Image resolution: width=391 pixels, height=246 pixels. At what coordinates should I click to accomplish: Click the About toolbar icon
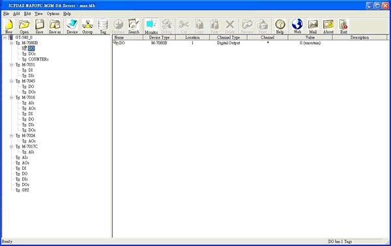pyautogui.click(x=328, y=27)
